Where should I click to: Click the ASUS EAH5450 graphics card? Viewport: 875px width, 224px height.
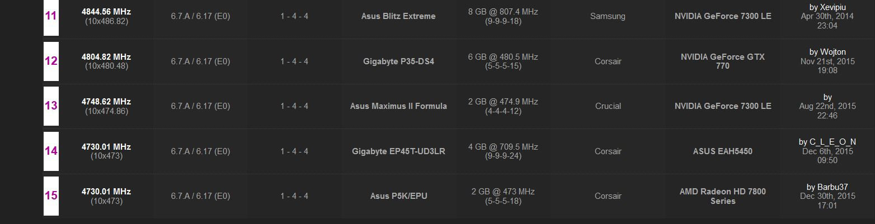(x=723, y=151)
